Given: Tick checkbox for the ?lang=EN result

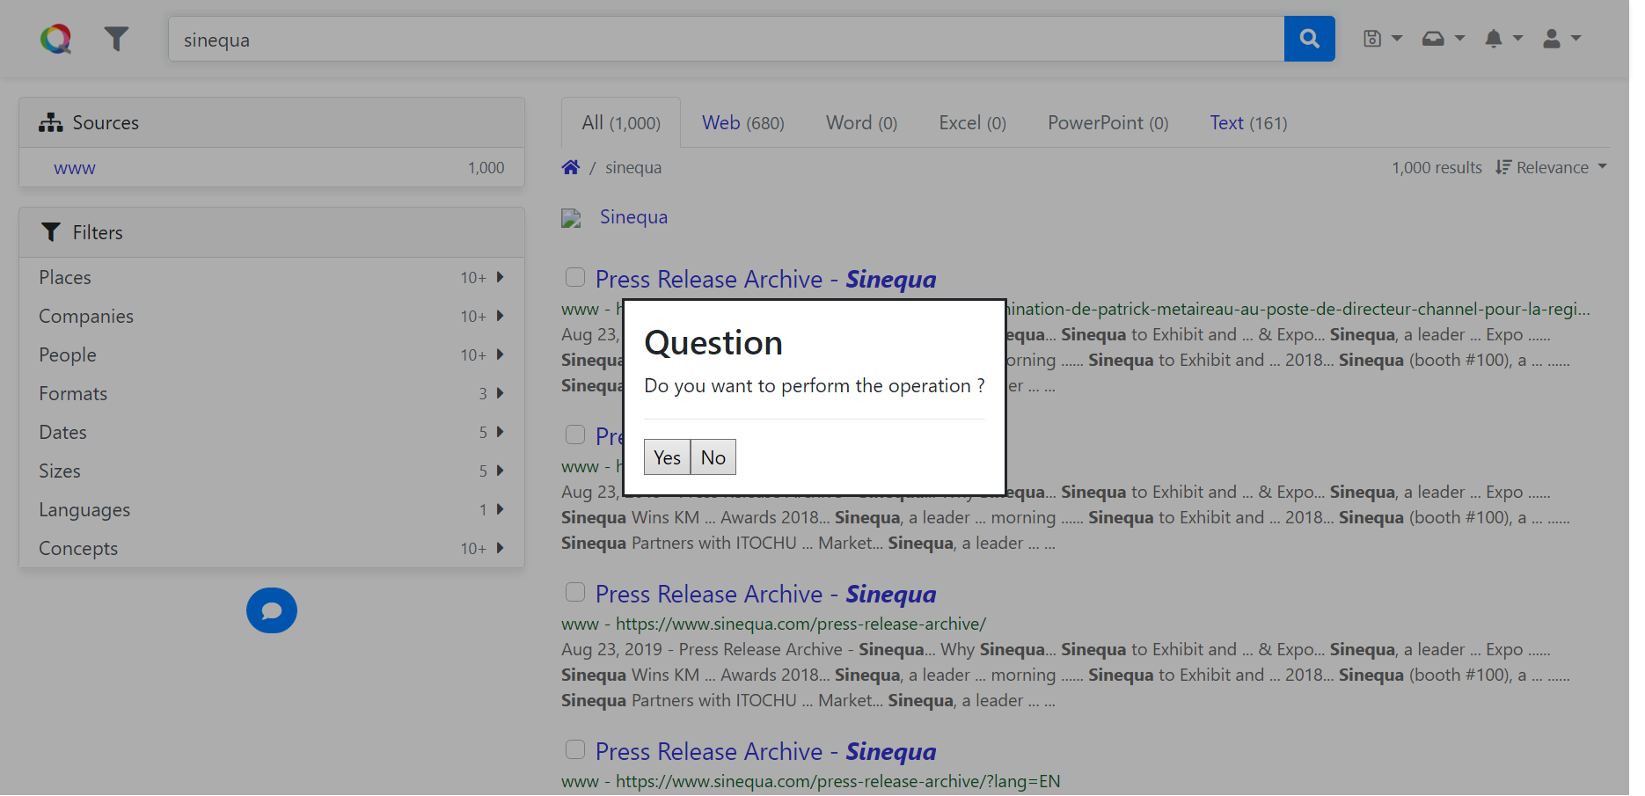Looking at the screenshot, I should tap(575, 749).
